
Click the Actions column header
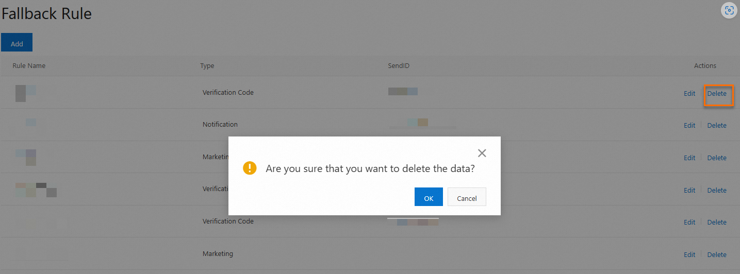tap(705, 66)
